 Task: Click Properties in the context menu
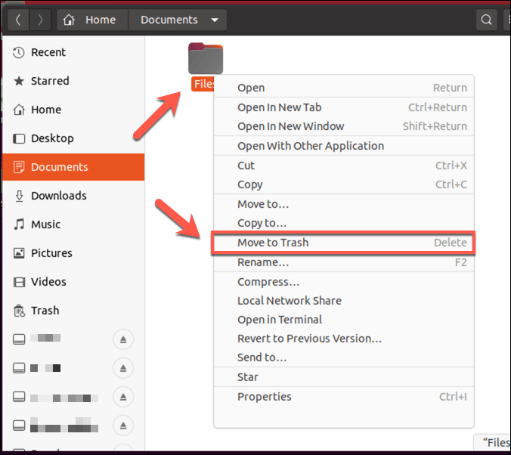pos(264,397)
